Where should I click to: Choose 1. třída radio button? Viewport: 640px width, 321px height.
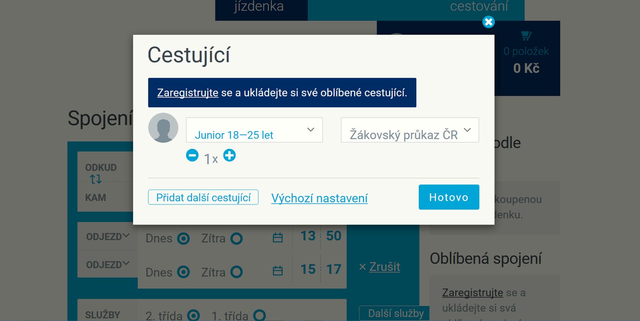pos(259,315)
